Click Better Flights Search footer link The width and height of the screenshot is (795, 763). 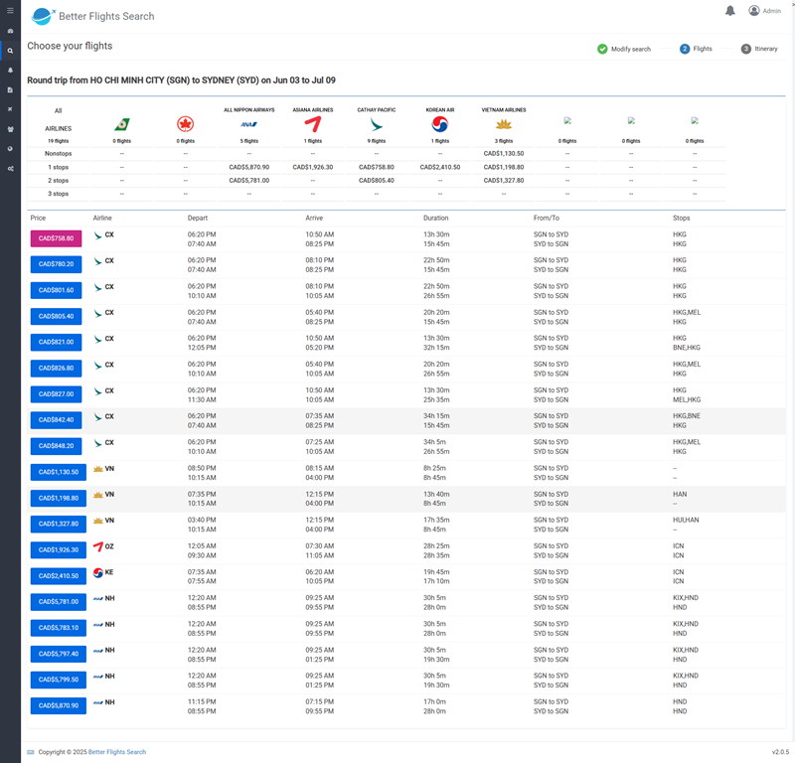click(116, 752)
